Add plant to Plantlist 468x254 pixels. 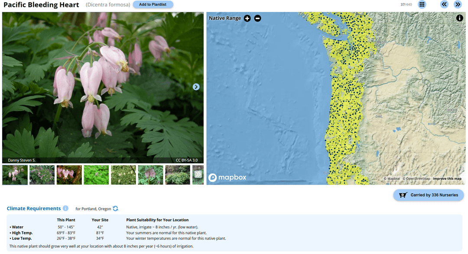[153, 5]
